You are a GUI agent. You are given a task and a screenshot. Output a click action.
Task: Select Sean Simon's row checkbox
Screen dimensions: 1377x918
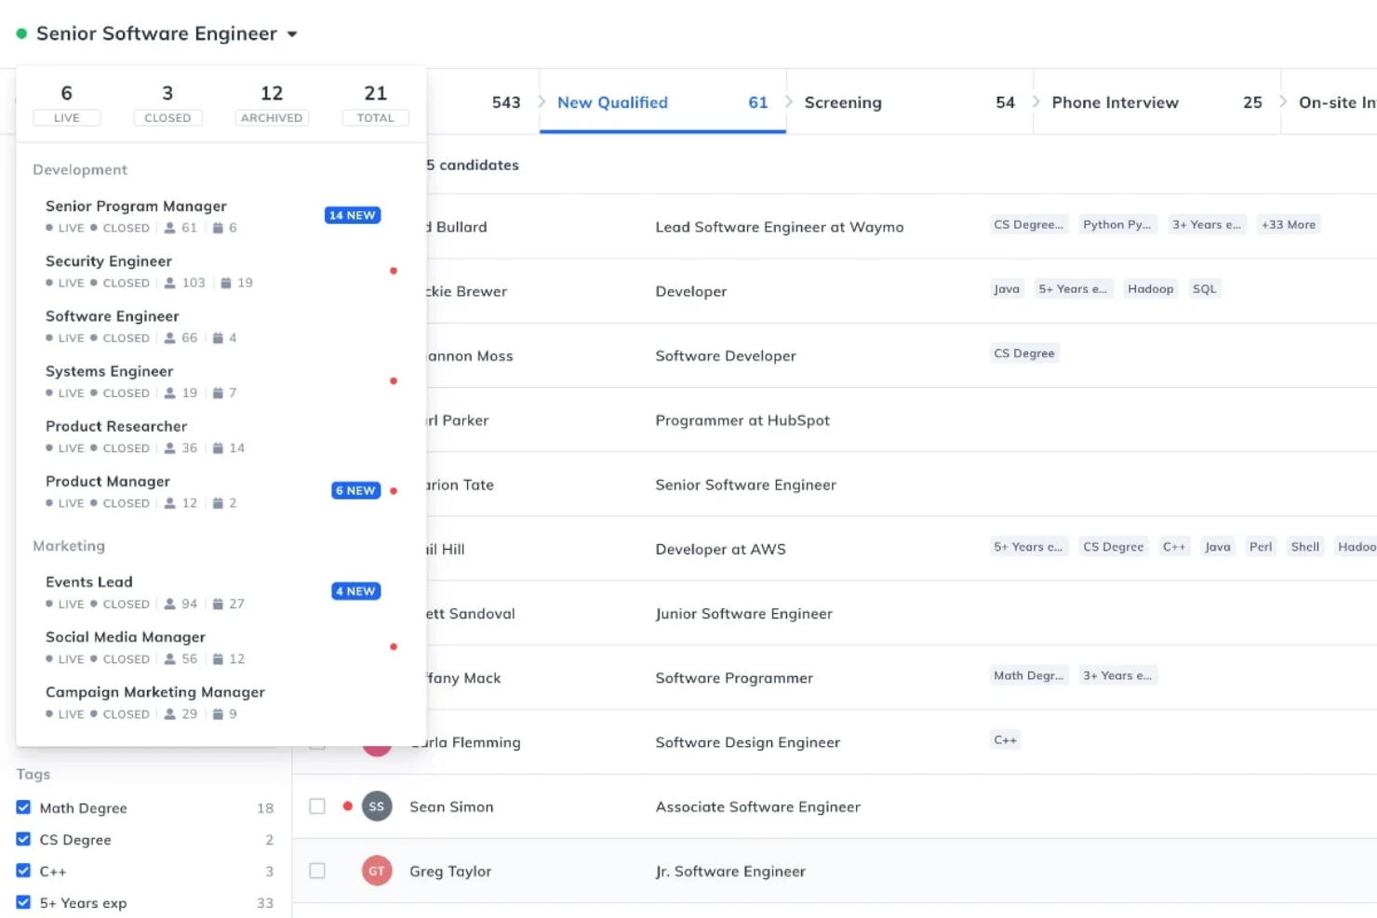point(317,806)
